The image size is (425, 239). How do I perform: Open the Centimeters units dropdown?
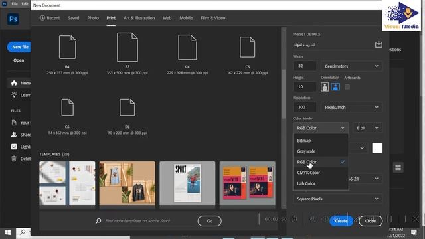(351, 66)
